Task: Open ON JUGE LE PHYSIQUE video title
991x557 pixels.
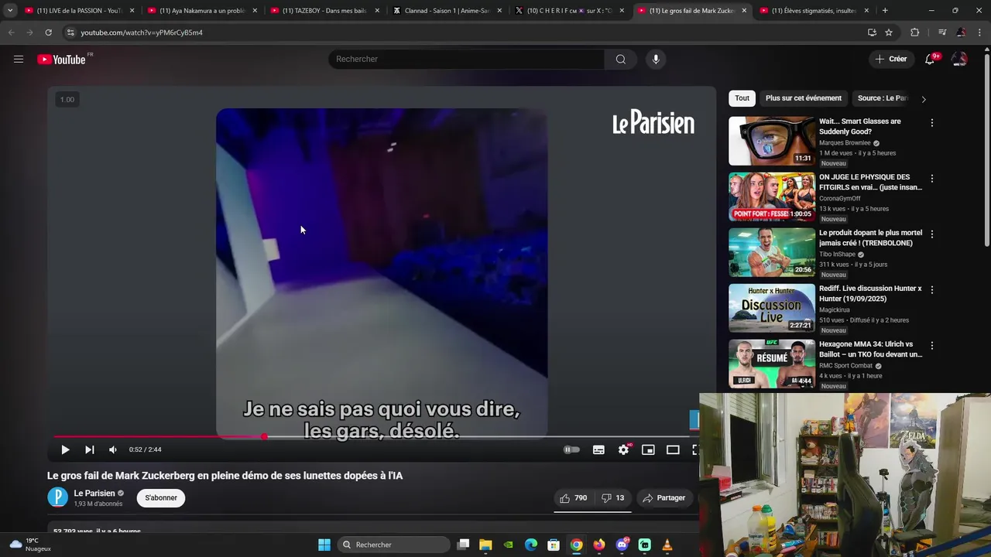Action: (x=871, y=182)
